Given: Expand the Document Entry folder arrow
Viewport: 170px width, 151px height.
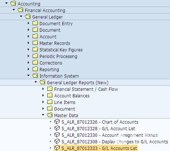Looking at the screenshot, I should [x=29, y=23].
